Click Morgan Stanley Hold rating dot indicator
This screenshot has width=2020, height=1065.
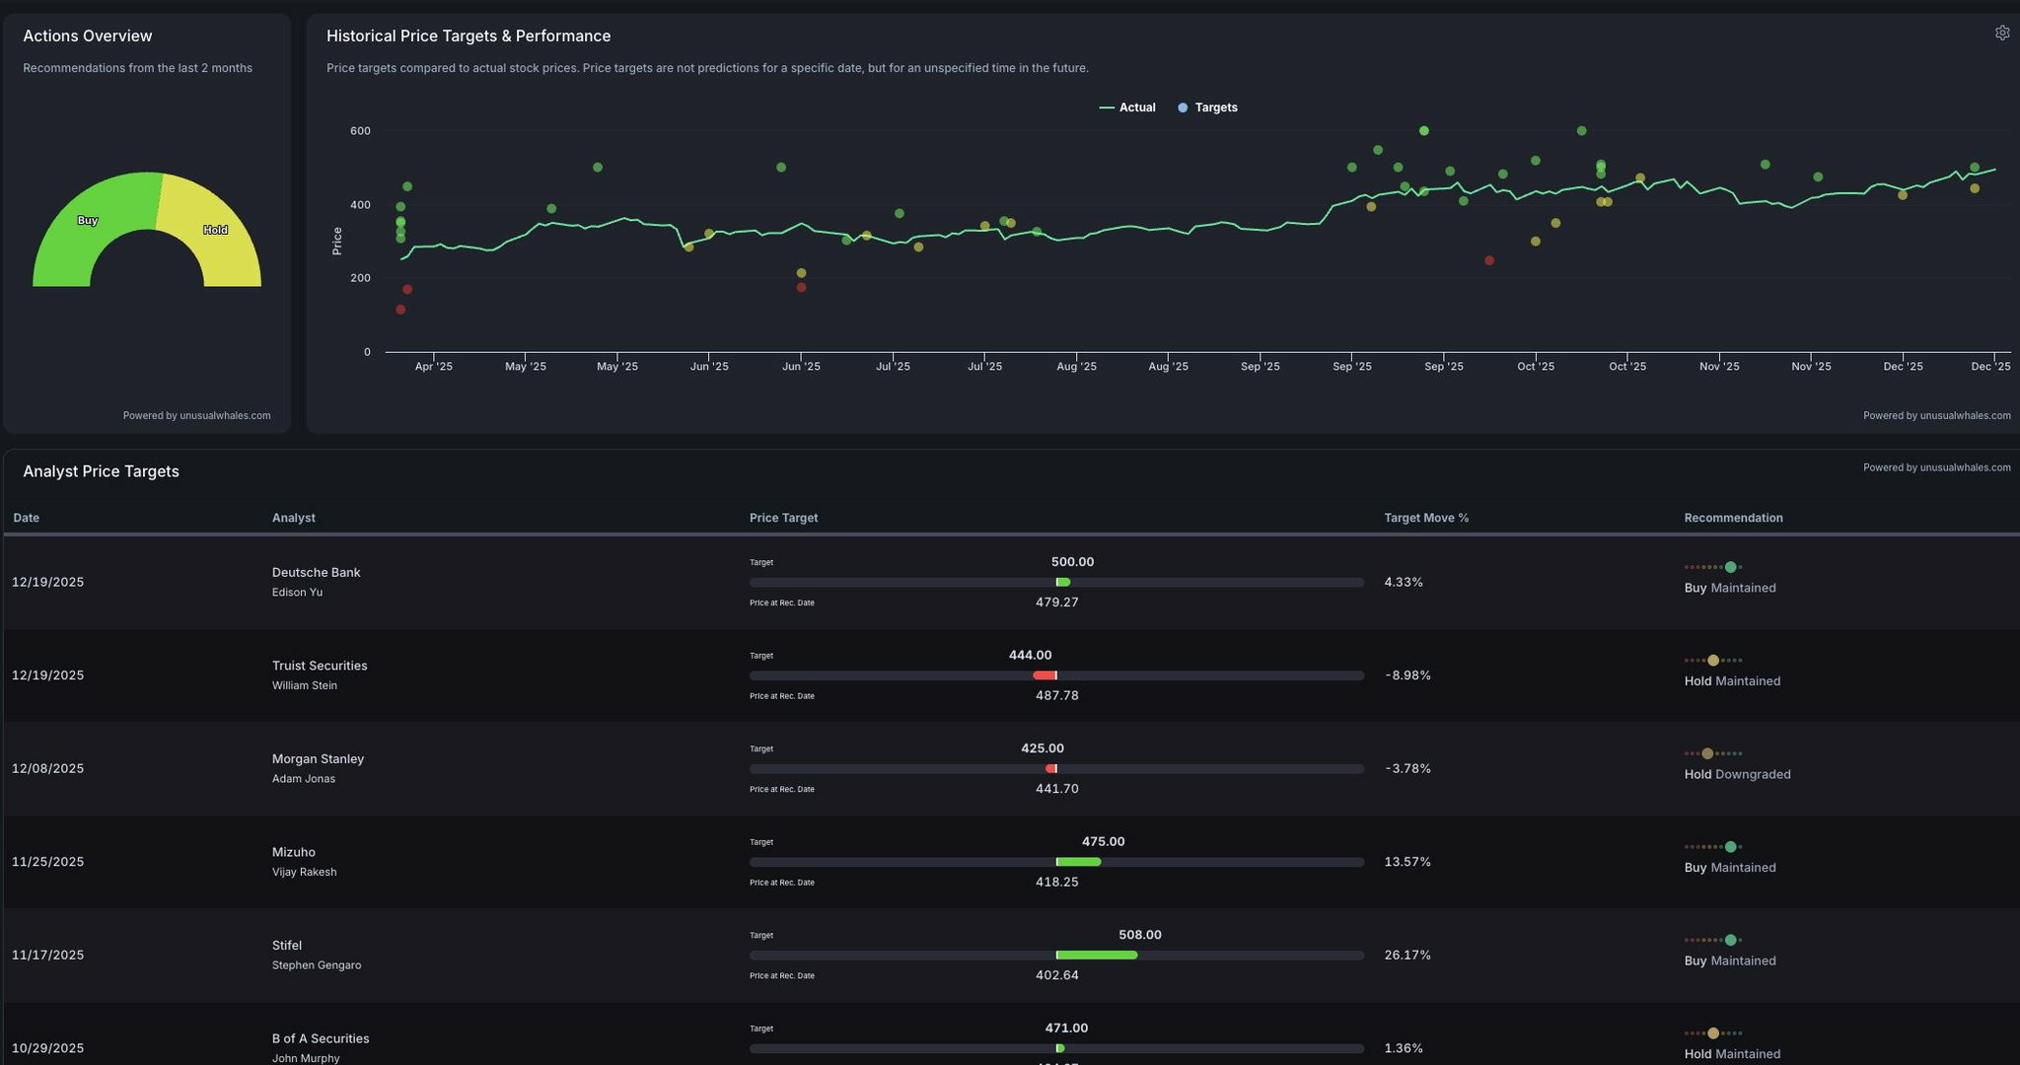(1707, 753)
